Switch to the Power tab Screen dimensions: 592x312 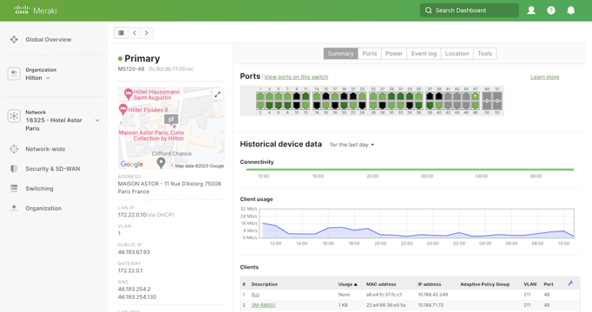coord(394,54)
